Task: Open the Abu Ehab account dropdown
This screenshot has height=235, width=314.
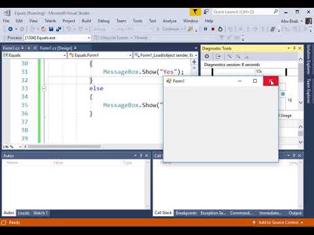Action: pyautogui.click(x=292, y=21)
